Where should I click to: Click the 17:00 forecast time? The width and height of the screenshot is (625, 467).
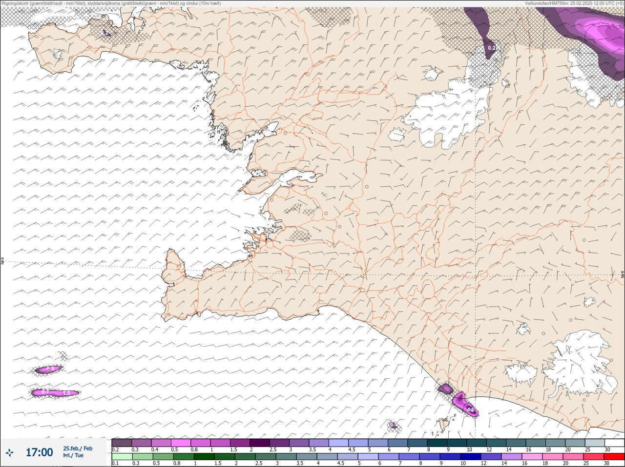tap(39, 452)
